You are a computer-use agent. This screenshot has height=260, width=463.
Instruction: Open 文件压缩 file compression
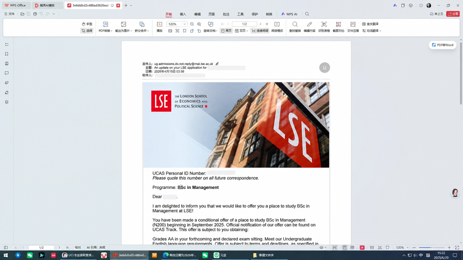click(353, 27)
